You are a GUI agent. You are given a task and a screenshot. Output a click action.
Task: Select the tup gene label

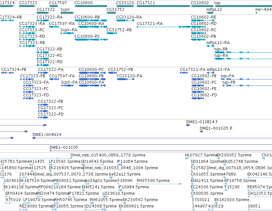pyautogui.click(x=217, y=3)
